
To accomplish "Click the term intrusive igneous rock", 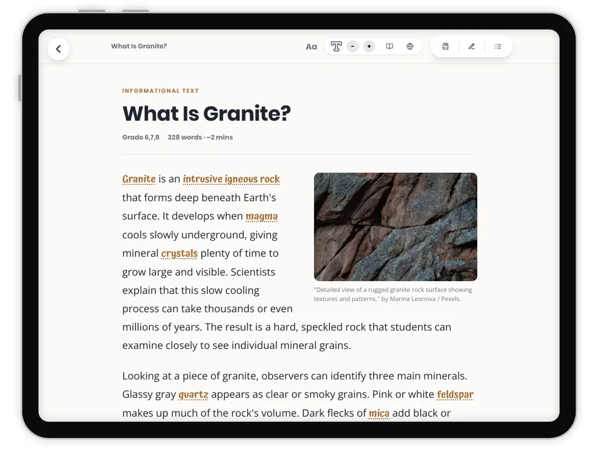I will click(x=231, y=179).
